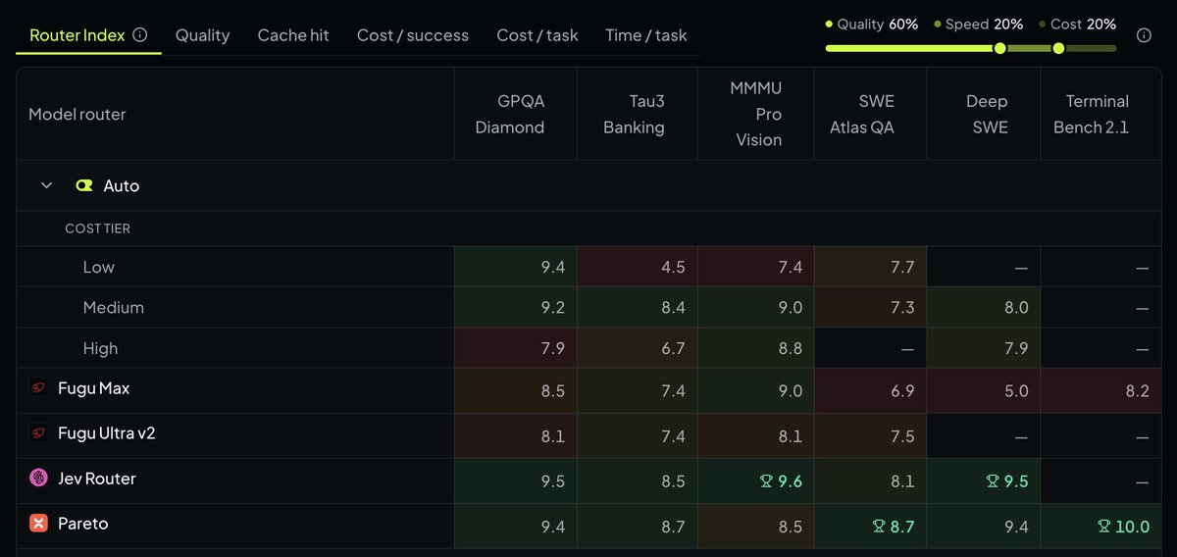Click the Pareto Deep SWE 9.4 cell
The width and height of the screenshot is (1177, 557).
(984, 527)
